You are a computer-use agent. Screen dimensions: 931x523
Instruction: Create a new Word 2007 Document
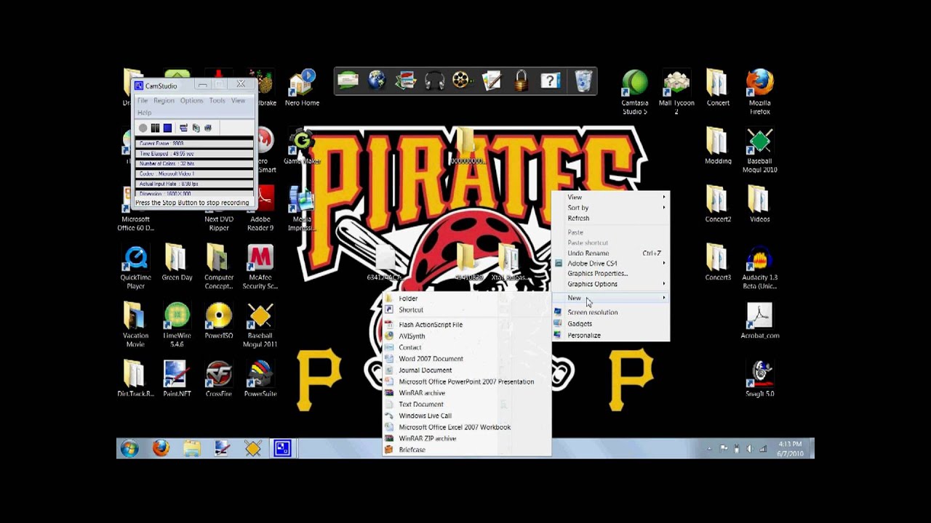[466, 359]
